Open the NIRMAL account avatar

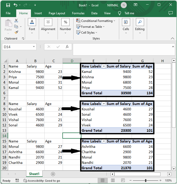(124, 5)
